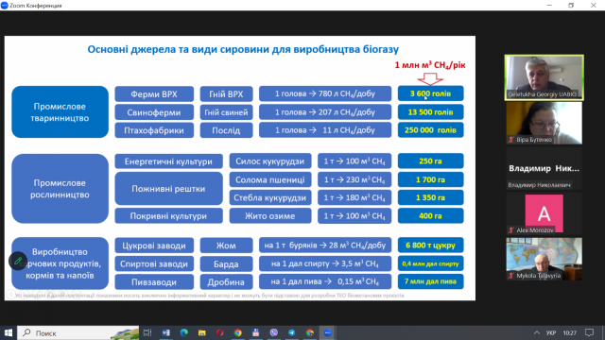Click the Пожнивні рештки box

(x=168, y=189)
